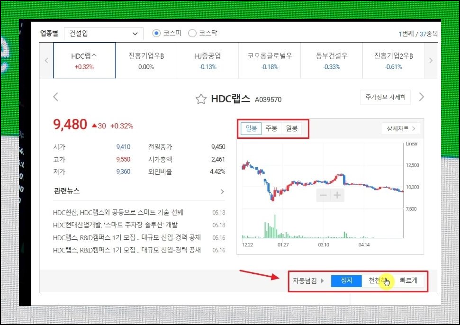The image size is (460, 325).
Task: Go to previous stocks in carousel strip
Action: 46,61
